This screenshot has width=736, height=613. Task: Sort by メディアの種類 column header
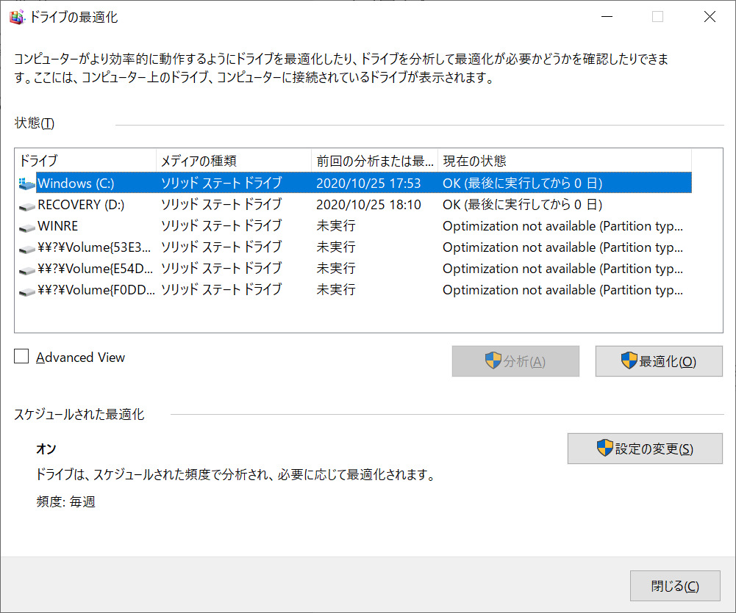point(234,161)
